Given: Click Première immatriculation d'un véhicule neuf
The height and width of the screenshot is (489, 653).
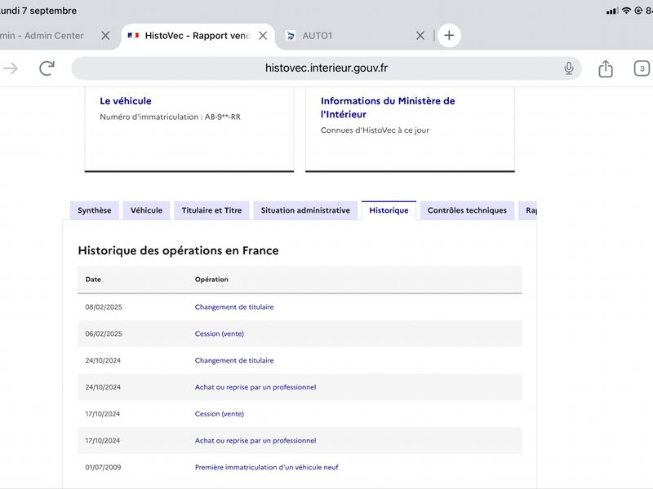Looking at the screenshot, I should pos(267,467).
